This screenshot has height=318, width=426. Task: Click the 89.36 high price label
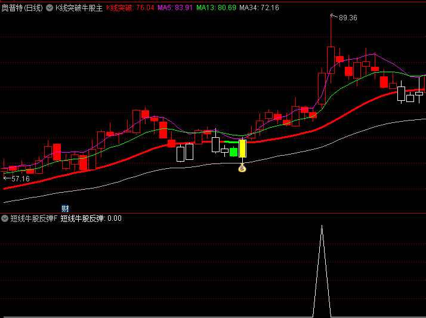(348, 18)
